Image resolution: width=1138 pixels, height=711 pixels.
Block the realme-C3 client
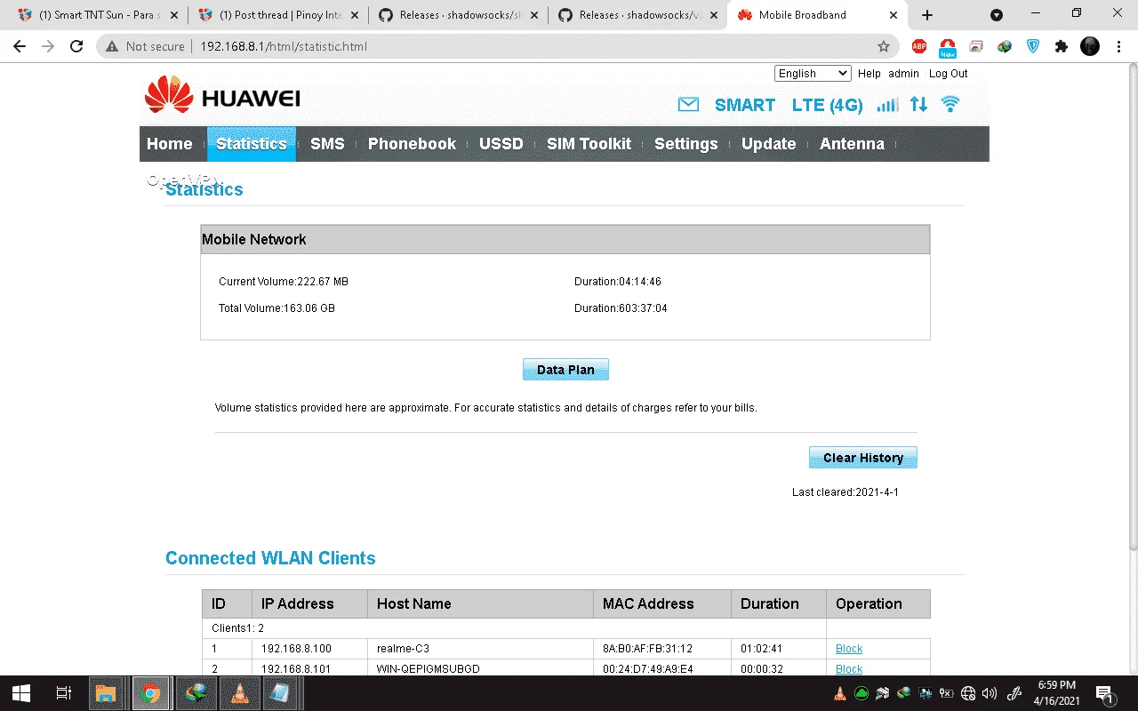click(x=849, y=649)
